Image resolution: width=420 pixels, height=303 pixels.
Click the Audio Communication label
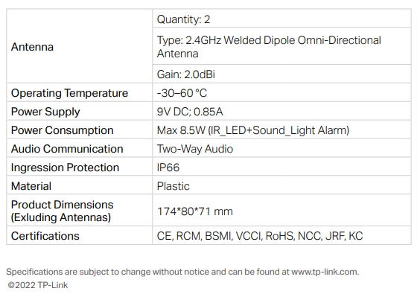67,149
